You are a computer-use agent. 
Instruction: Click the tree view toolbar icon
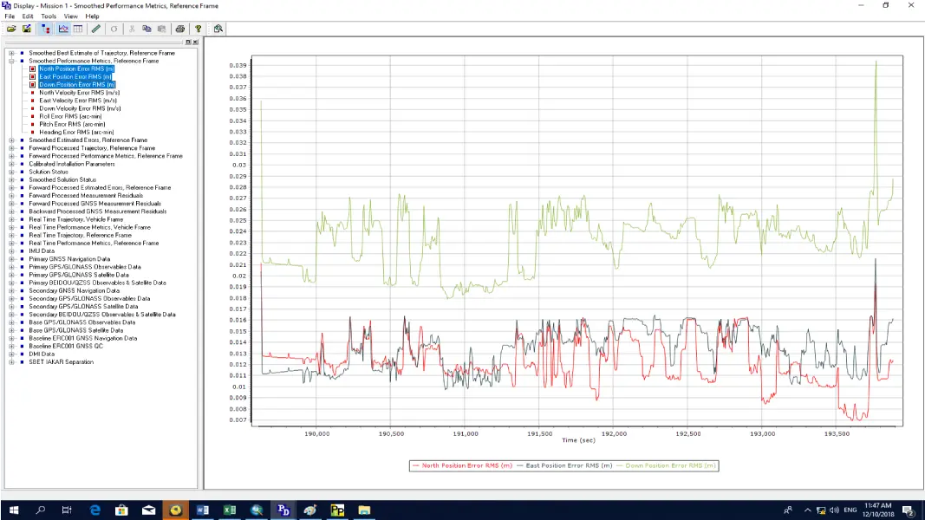coord(46,29)
